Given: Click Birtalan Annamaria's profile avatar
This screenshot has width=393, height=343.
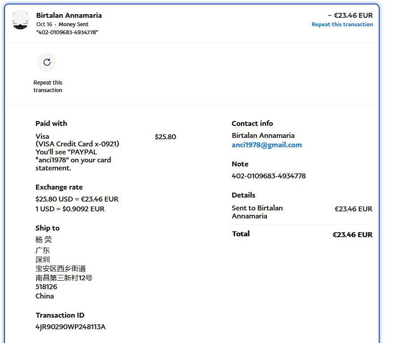Looking at the screenshot, I should [x=20, y=20].
